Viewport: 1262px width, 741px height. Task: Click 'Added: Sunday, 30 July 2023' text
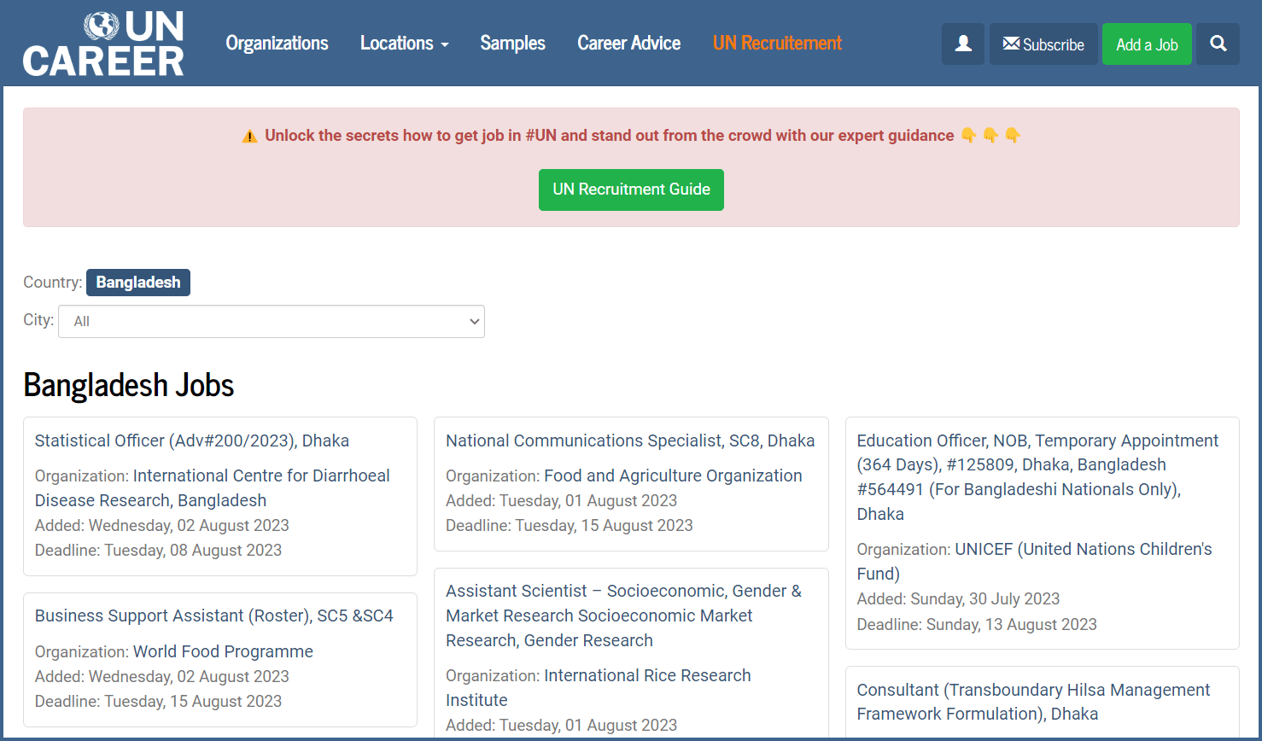pyautogui.click(x=958, y=598)
